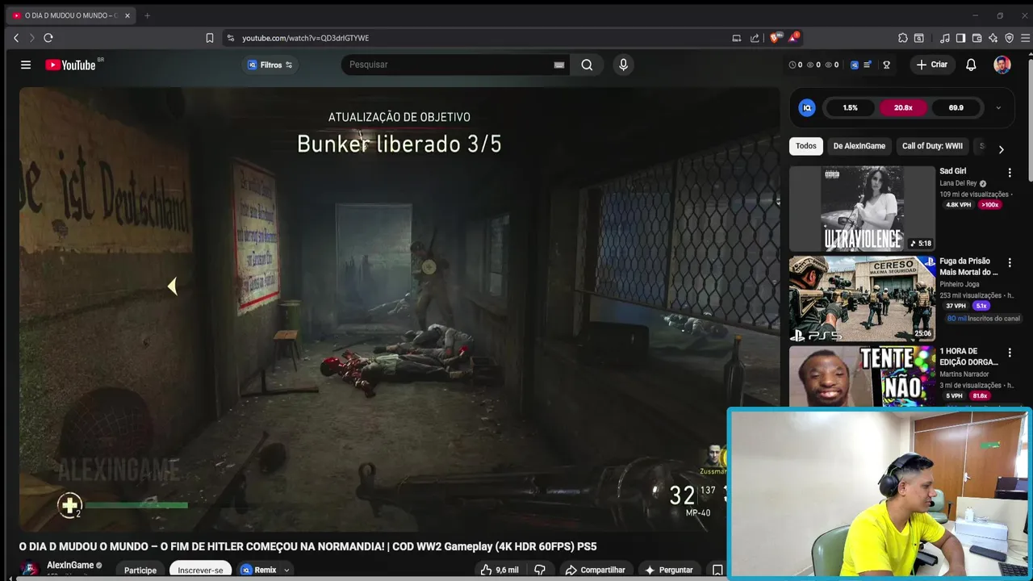This screenshot has width=1033, height=581.
Task: Open the Brave Wallet icon
Action: click(977, 38)
